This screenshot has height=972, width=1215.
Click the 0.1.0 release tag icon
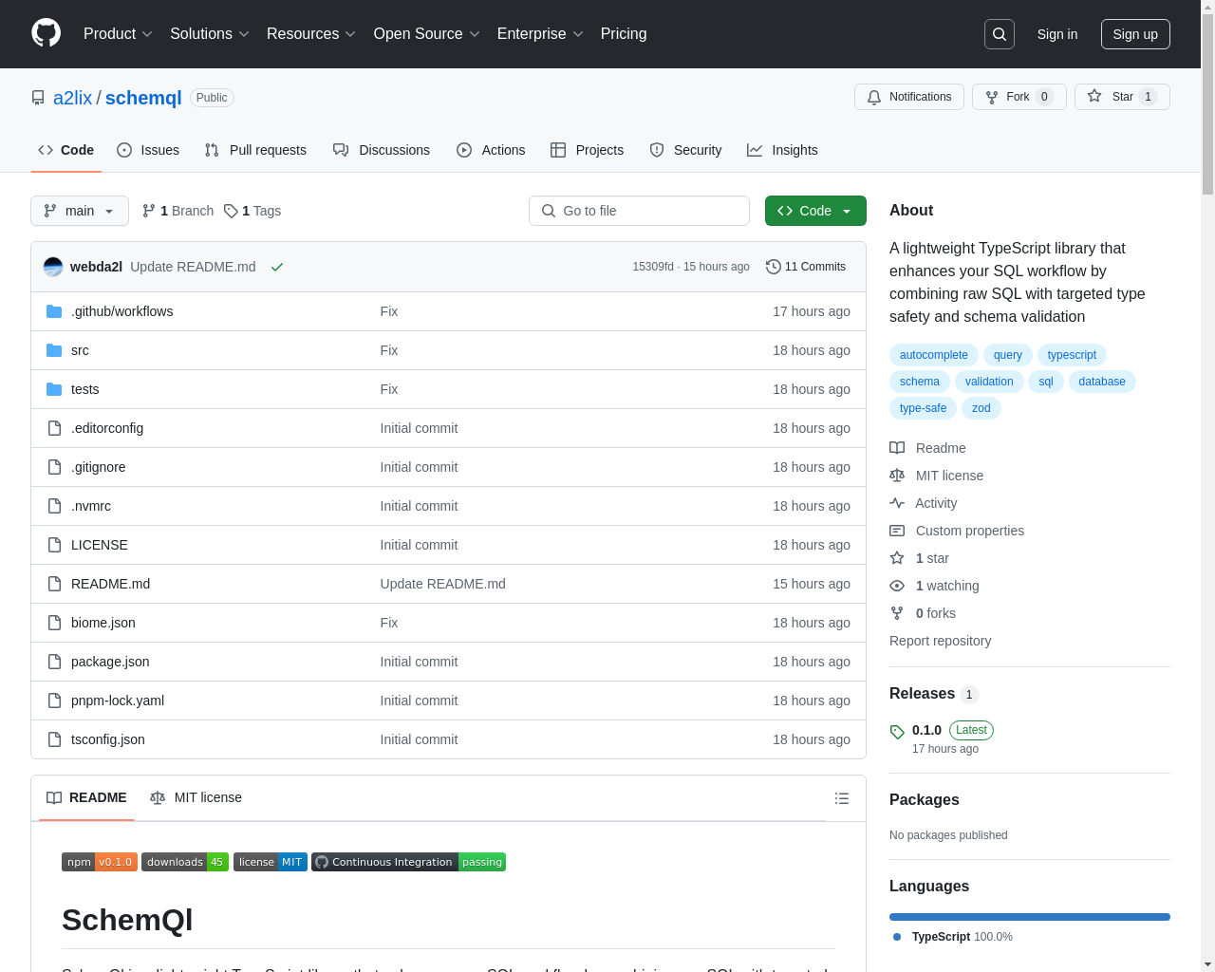click(897, 731)
